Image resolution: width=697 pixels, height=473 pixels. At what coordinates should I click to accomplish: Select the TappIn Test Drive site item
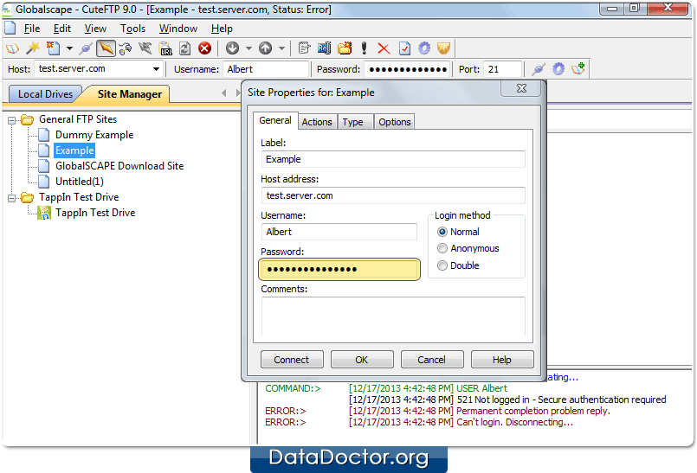[95, 213]
